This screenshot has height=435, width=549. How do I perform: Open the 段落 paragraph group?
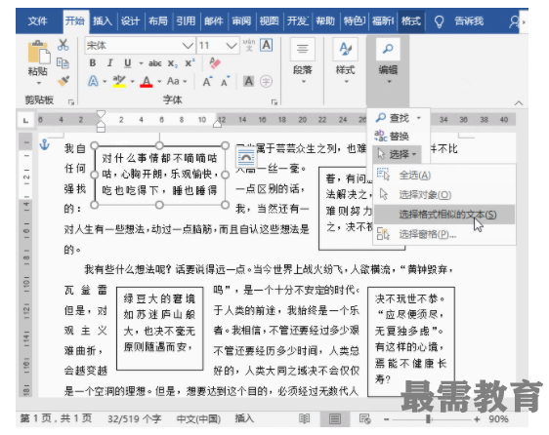click(x=303, y=61)
